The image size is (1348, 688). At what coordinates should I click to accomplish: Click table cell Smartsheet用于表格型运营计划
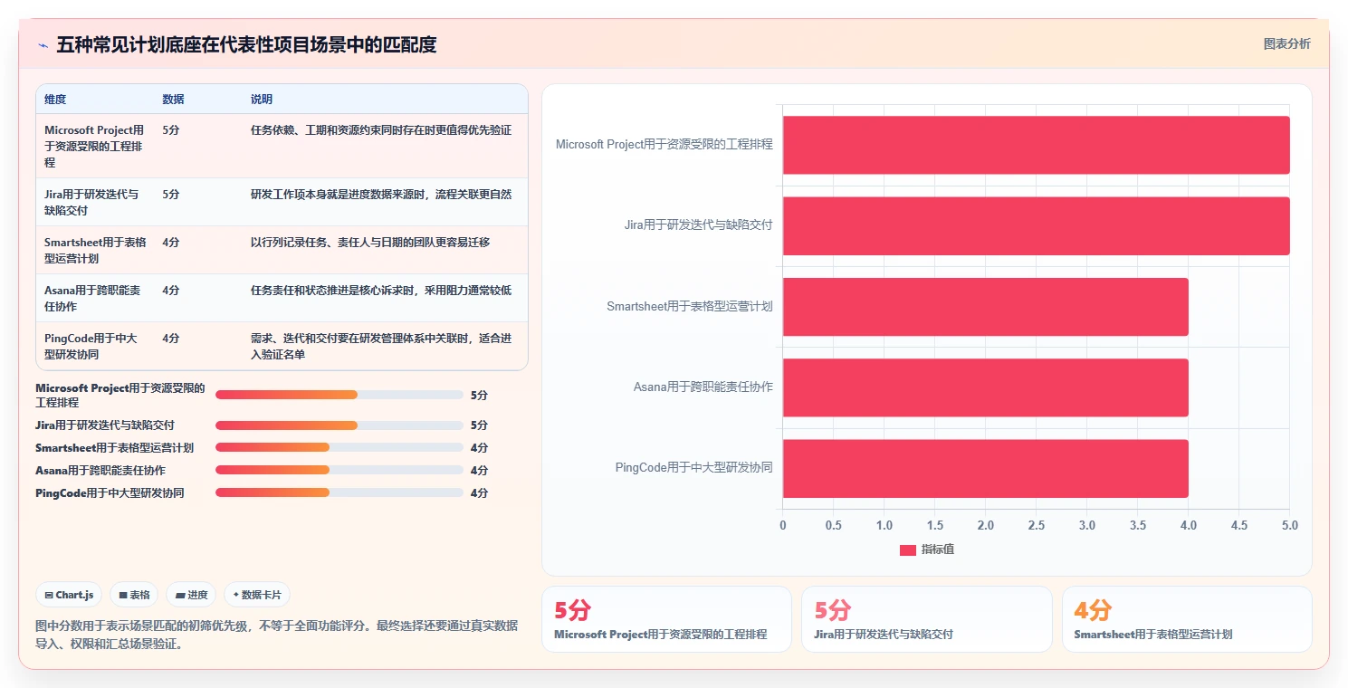95,251
